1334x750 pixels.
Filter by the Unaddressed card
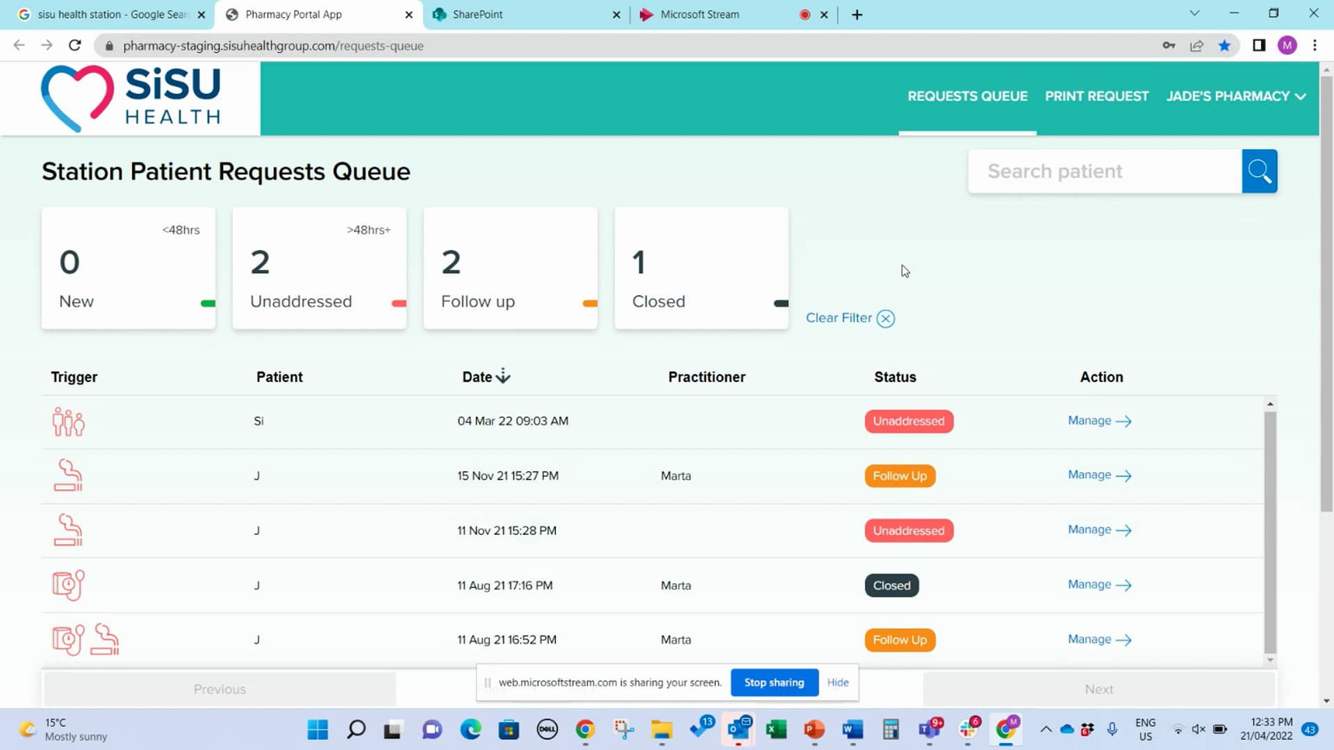[319, 268]
